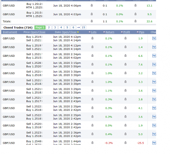The image size is (170, 154).
Task: Select the green Page 1 button
Action: click(x=40, y=27)
